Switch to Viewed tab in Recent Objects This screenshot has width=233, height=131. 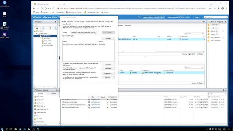click(x=40, y=94)
